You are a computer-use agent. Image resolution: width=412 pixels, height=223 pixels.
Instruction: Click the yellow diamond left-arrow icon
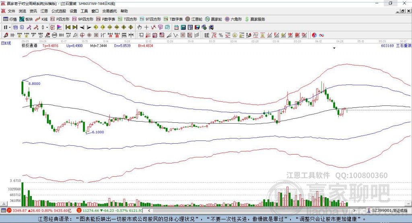(x=96, y=27)
